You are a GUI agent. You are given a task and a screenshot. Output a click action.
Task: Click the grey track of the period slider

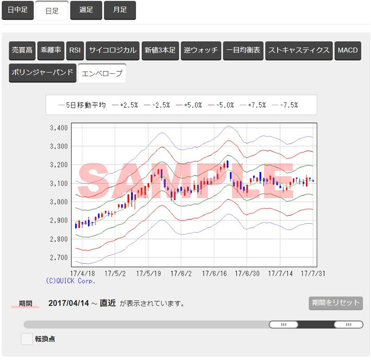(146, 324)
